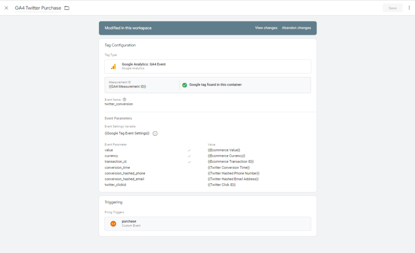This screenshot has height=253, width=415.
Task: Click View changes link
Action: pos(266,28)
